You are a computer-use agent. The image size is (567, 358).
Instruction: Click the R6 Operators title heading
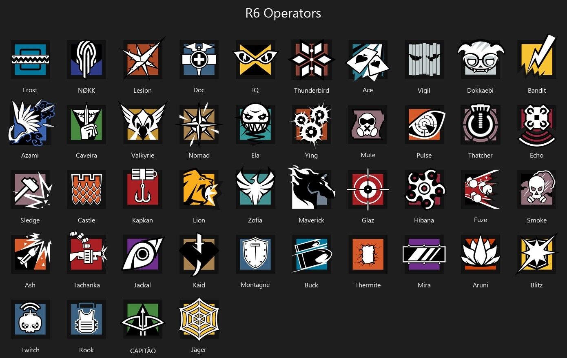click(283, 13)
